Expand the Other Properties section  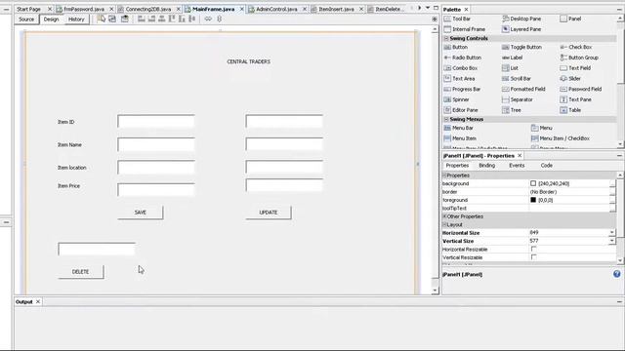pos(445,216)
